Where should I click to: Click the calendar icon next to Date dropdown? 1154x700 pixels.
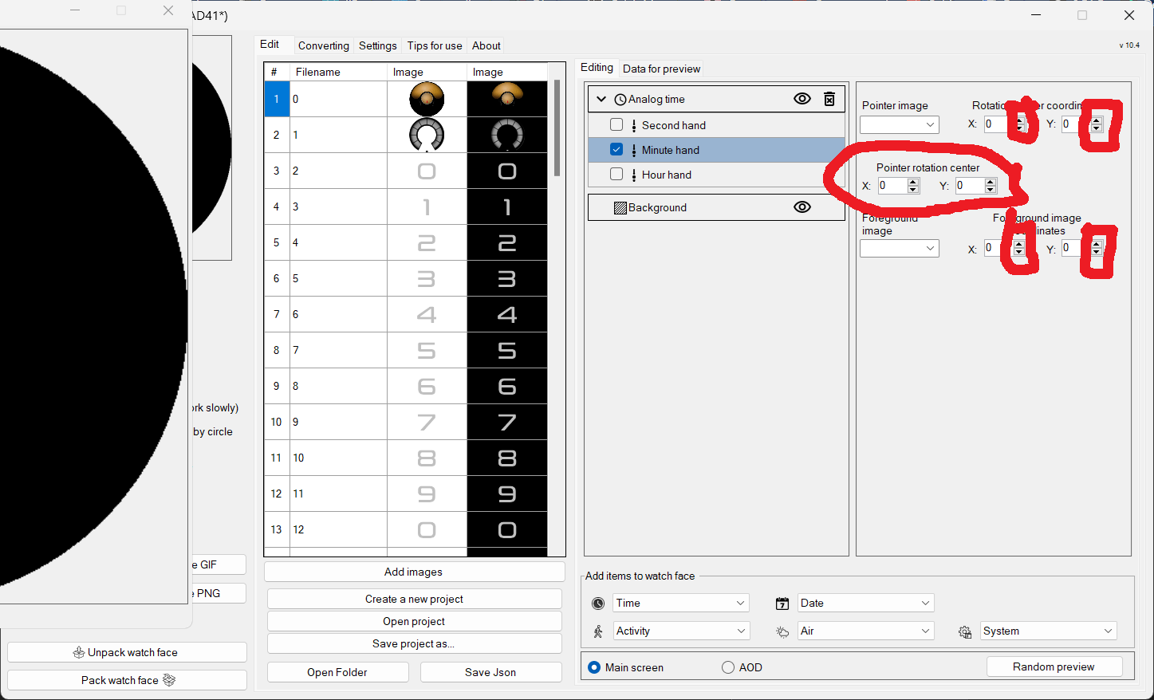[x=782, y=604]
